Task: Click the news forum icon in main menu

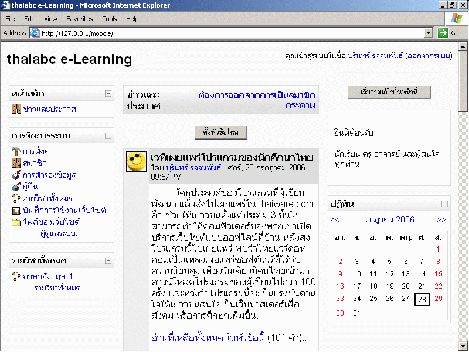Action: click(x=16, y=109)
